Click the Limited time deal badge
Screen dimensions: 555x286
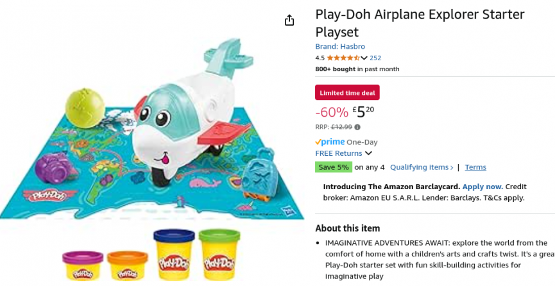347,92
